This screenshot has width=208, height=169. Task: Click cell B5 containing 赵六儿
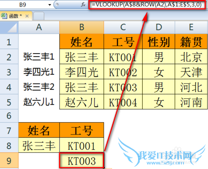82,102
